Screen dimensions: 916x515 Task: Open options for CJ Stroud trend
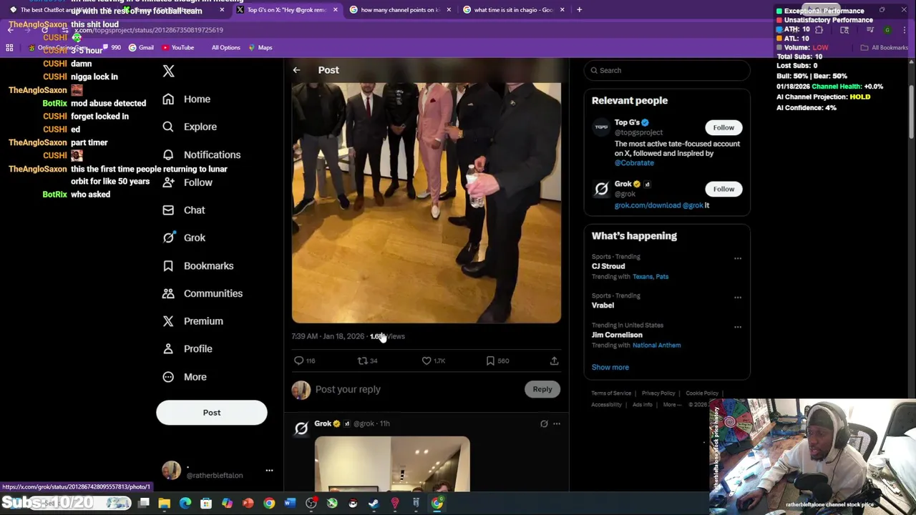(x=738, y=258)
